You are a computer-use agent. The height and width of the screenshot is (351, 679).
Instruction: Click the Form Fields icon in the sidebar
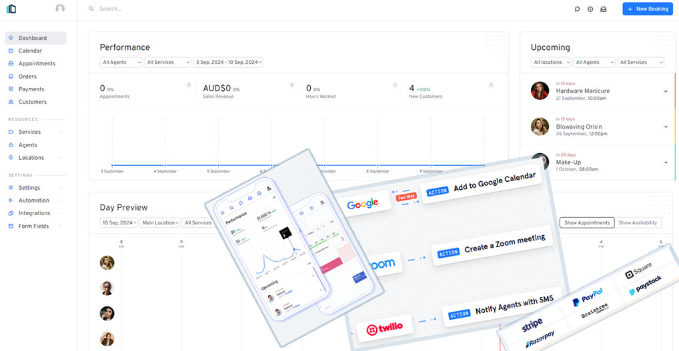coord(11,226)
